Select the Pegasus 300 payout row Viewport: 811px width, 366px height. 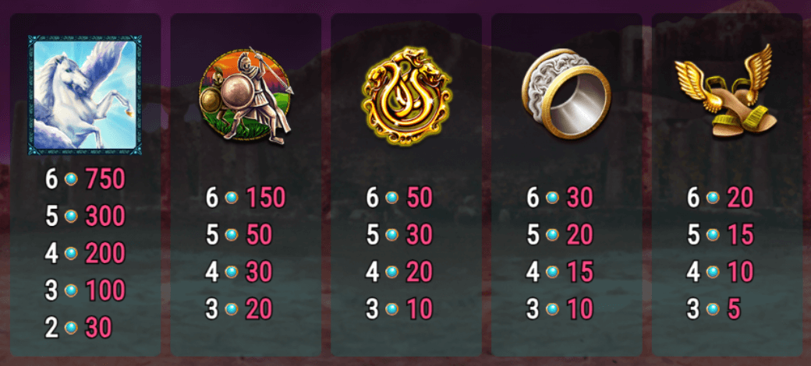click(85, 216)
